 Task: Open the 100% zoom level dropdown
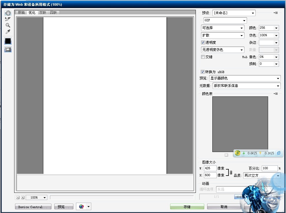36,197
